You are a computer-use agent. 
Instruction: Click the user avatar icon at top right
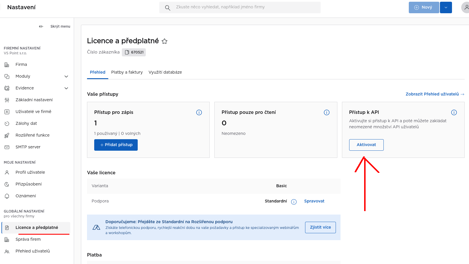point(466,7)
